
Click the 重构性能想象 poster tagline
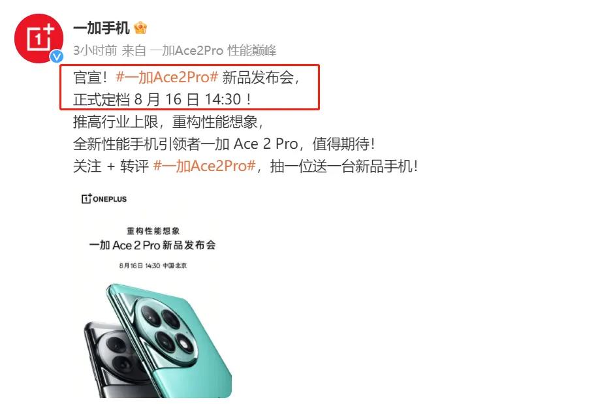[x=153, y=230]
